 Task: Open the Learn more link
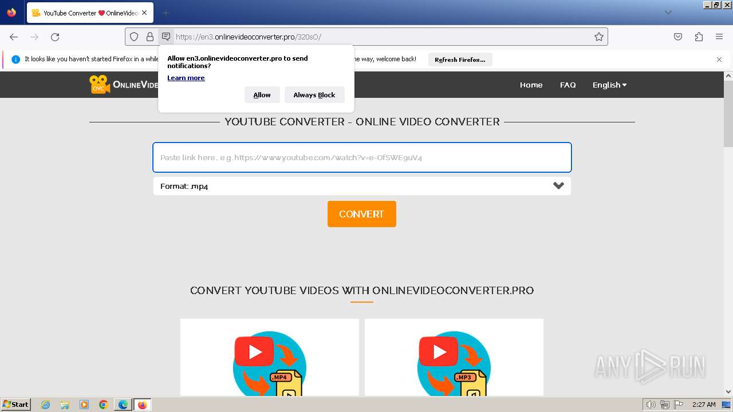(x=186, y=78)
